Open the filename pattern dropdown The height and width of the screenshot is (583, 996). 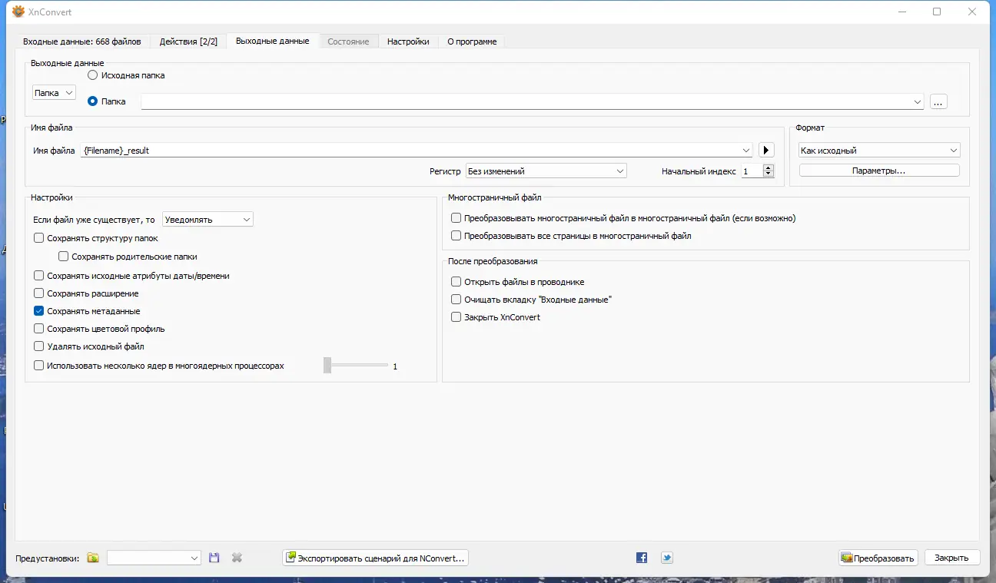coord(746,151)
